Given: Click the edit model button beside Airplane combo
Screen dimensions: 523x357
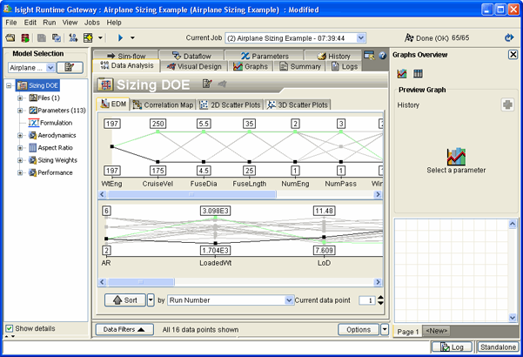Looking at the screenshot, I should tap(70, 67).
